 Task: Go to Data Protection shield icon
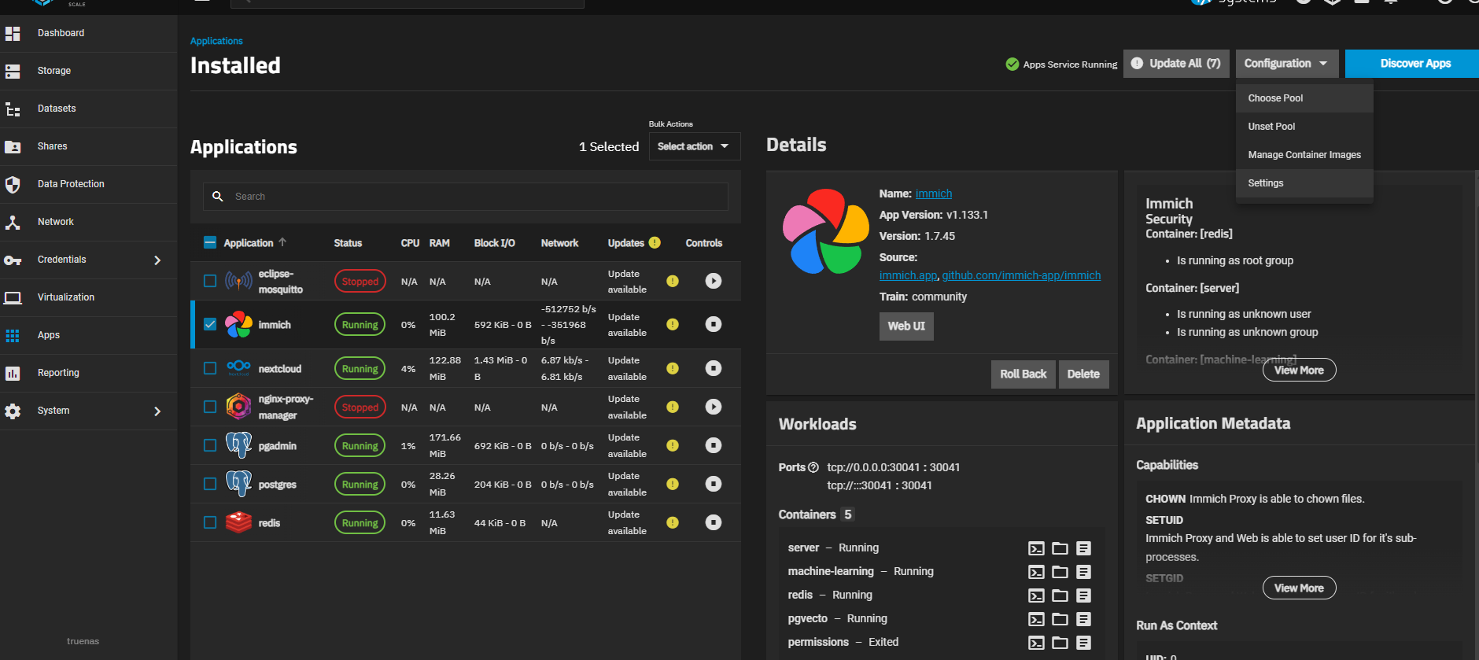[x=13, y=184]
